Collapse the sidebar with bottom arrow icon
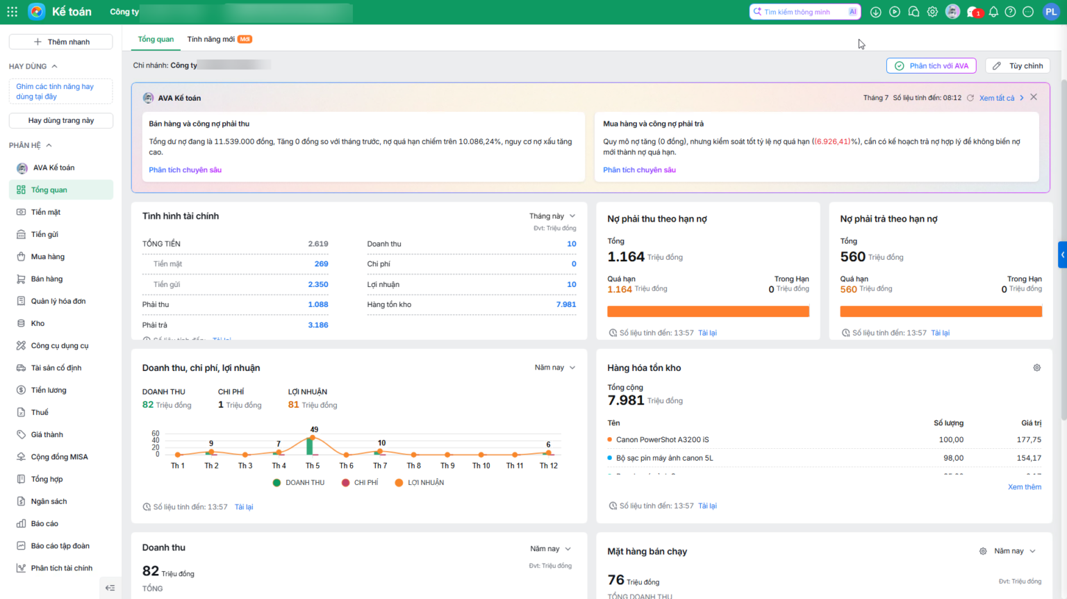Viewport: 1067px width, 599px height. [110, 588]
